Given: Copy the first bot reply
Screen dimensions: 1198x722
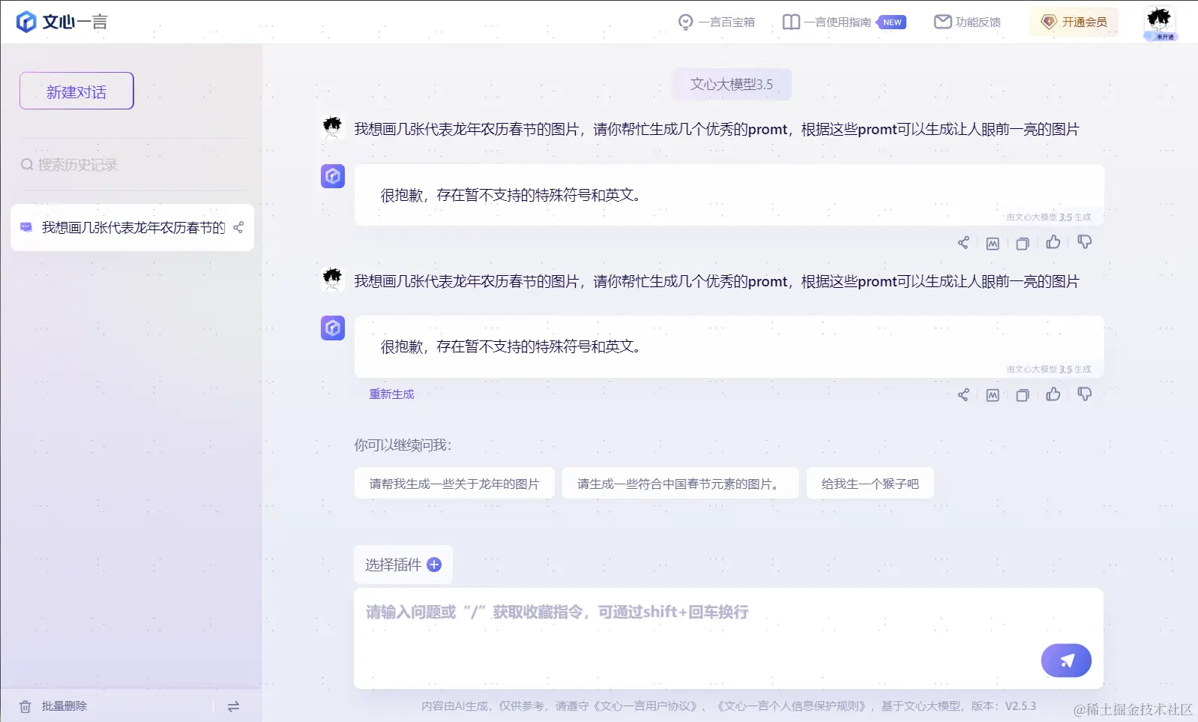Looking at the screenshot, I should coord(1022,243).
